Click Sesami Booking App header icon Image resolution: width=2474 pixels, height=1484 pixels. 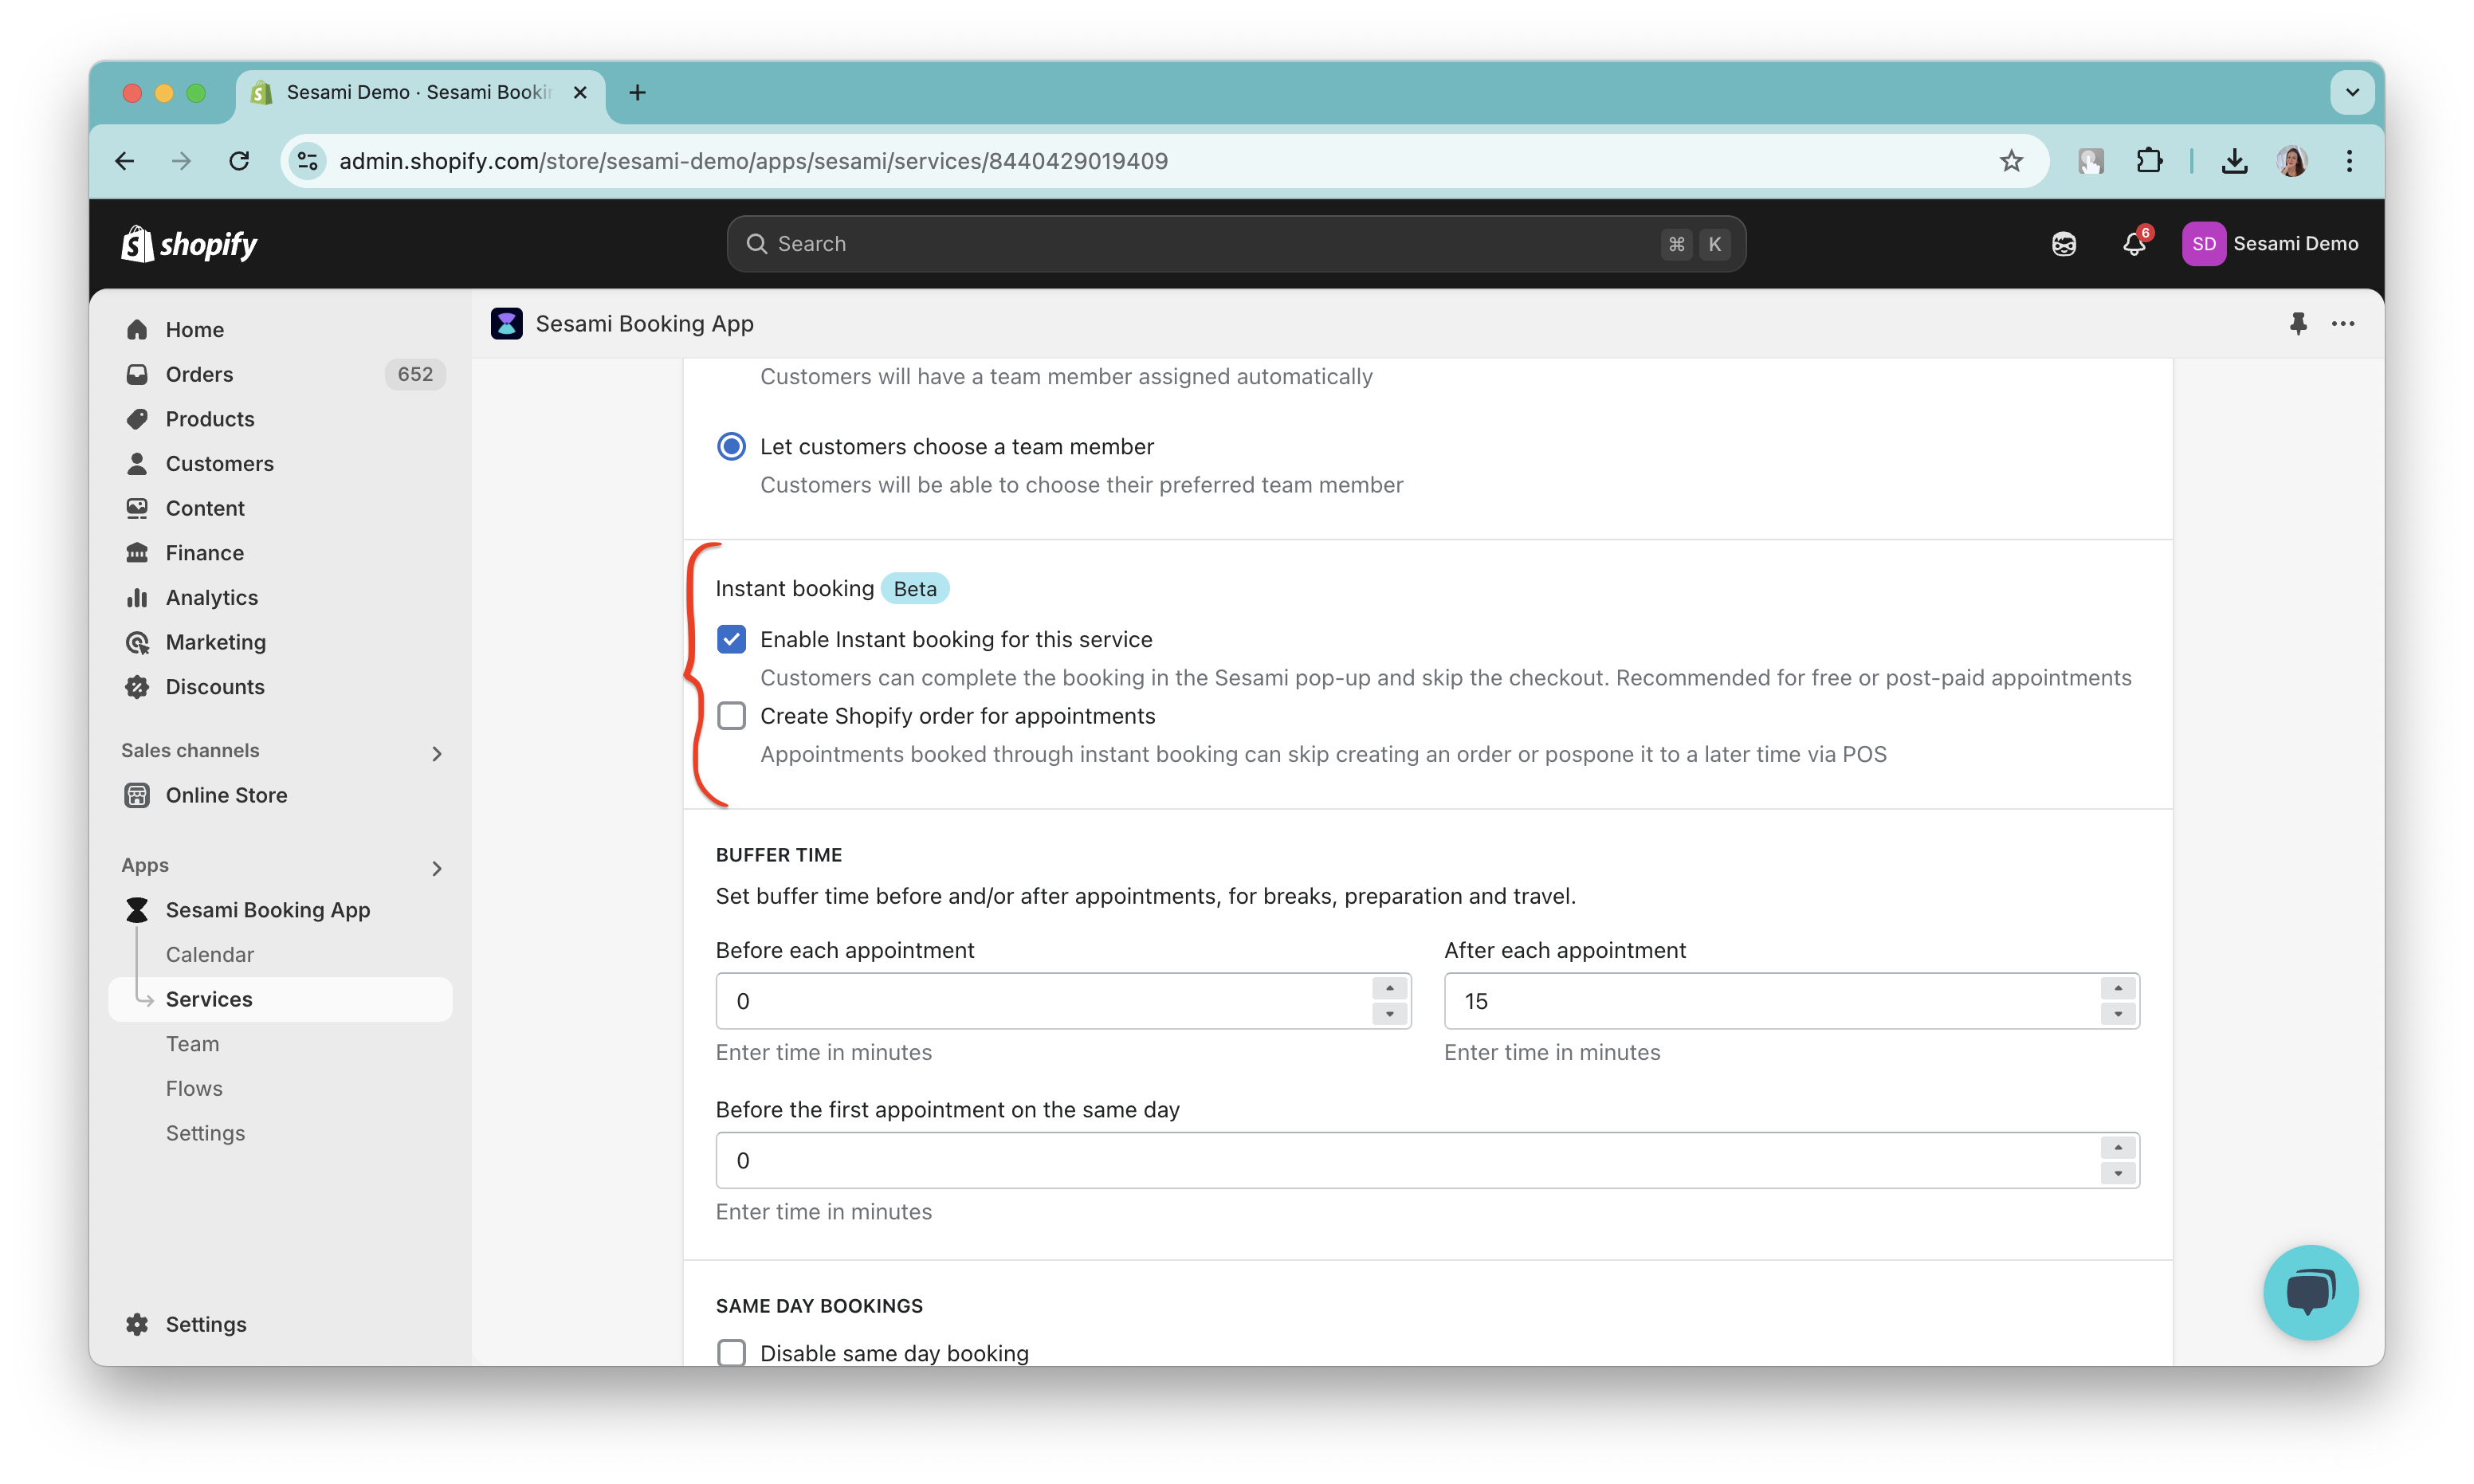(507, 324)
